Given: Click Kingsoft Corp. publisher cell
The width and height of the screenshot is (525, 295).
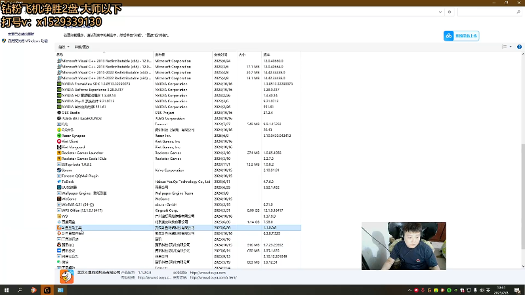Looking at the screenshot, I should coord(167,210).
